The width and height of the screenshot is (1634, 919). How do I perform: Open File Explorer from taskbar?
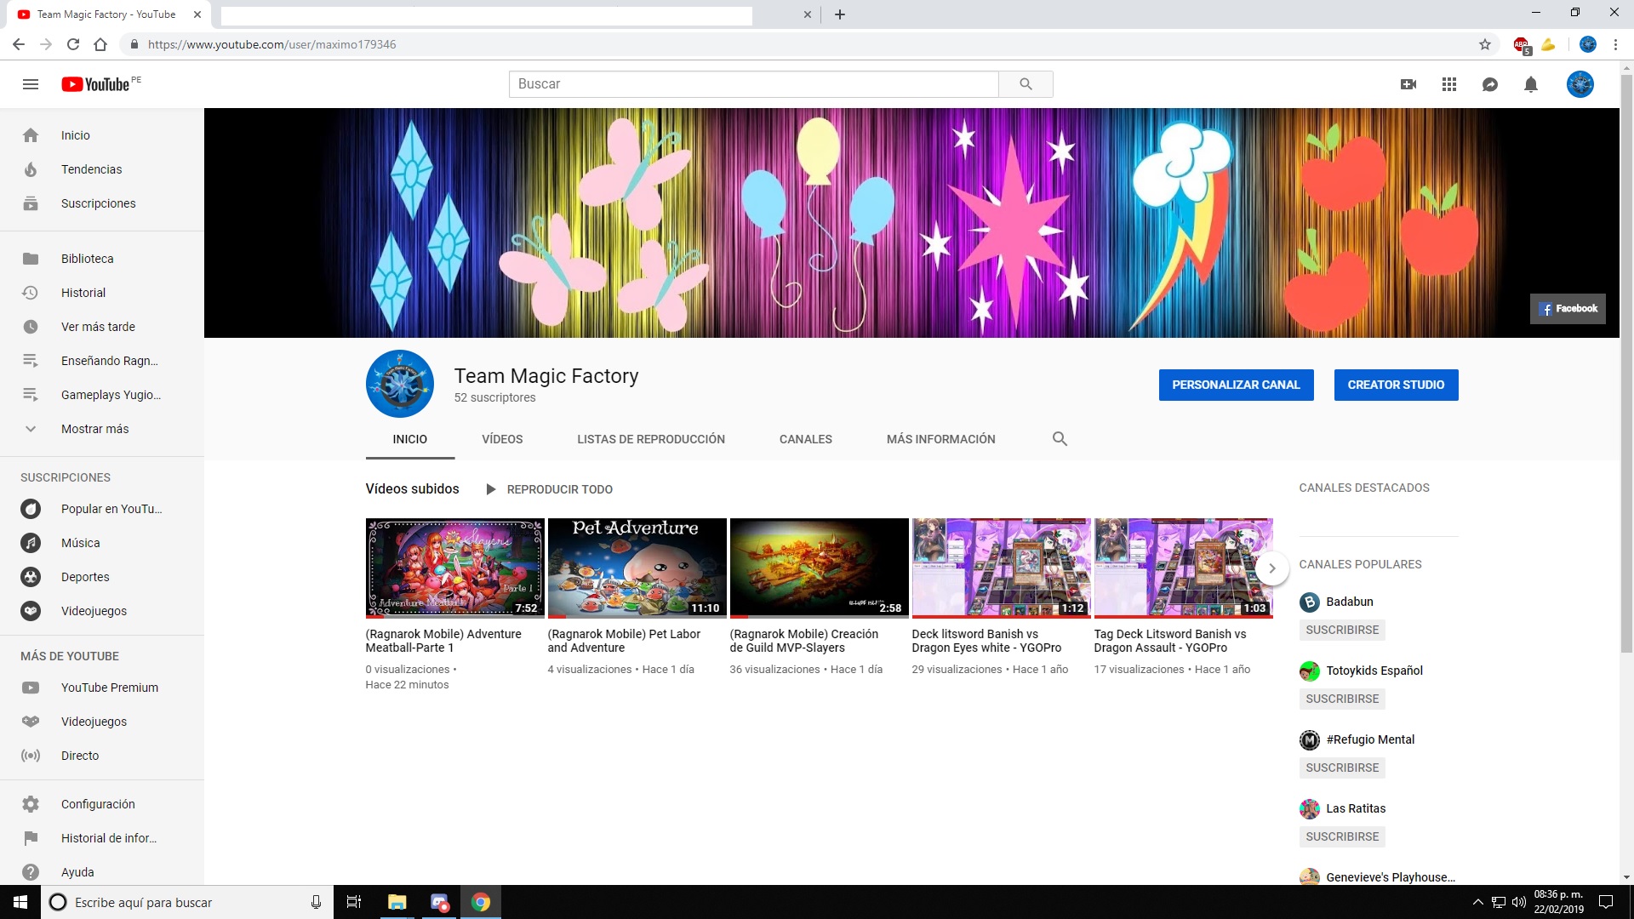397,902
